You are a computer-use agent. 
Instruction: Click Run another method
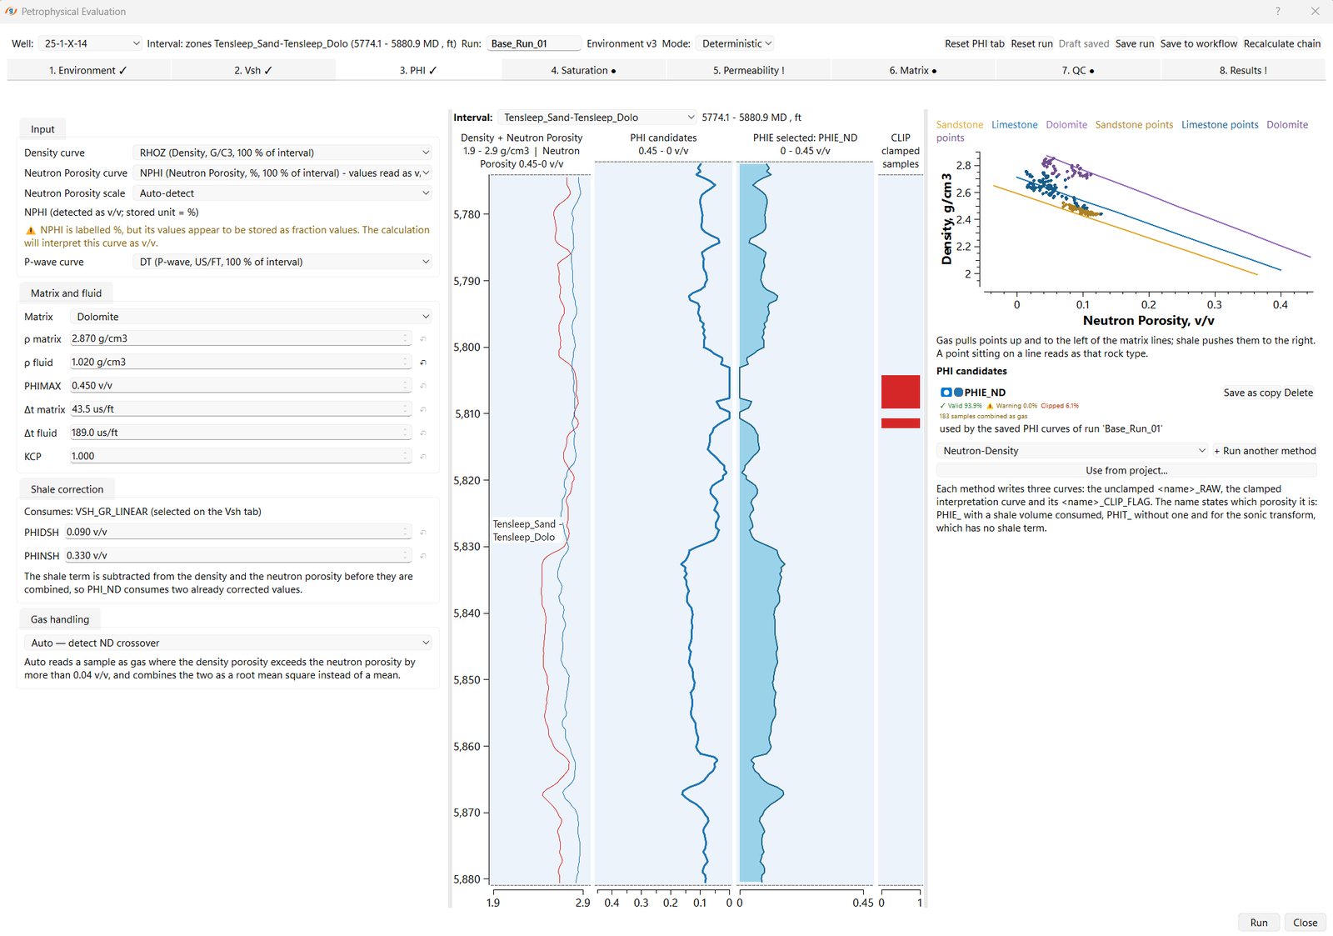click(1265, 451)
